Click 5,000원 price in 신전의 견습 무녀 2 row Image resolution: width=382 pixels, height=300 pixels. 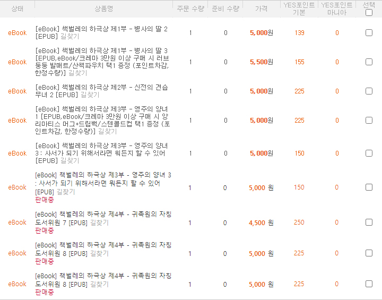point(262,91)
